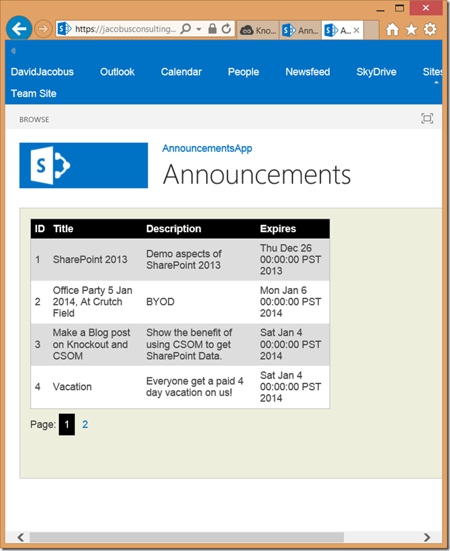Maximize the browser window

[x=400, y=8]
